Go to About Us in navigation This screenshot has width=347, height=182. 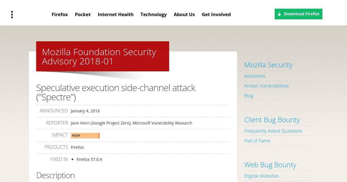(184, 14)
